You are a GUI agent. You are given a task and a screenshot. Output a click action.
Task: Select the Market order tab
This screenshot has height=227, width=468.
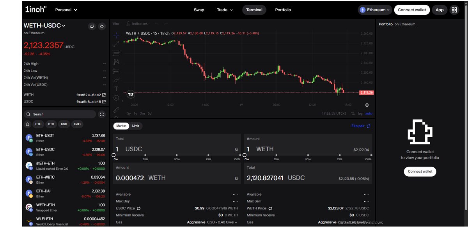point(121,126)
